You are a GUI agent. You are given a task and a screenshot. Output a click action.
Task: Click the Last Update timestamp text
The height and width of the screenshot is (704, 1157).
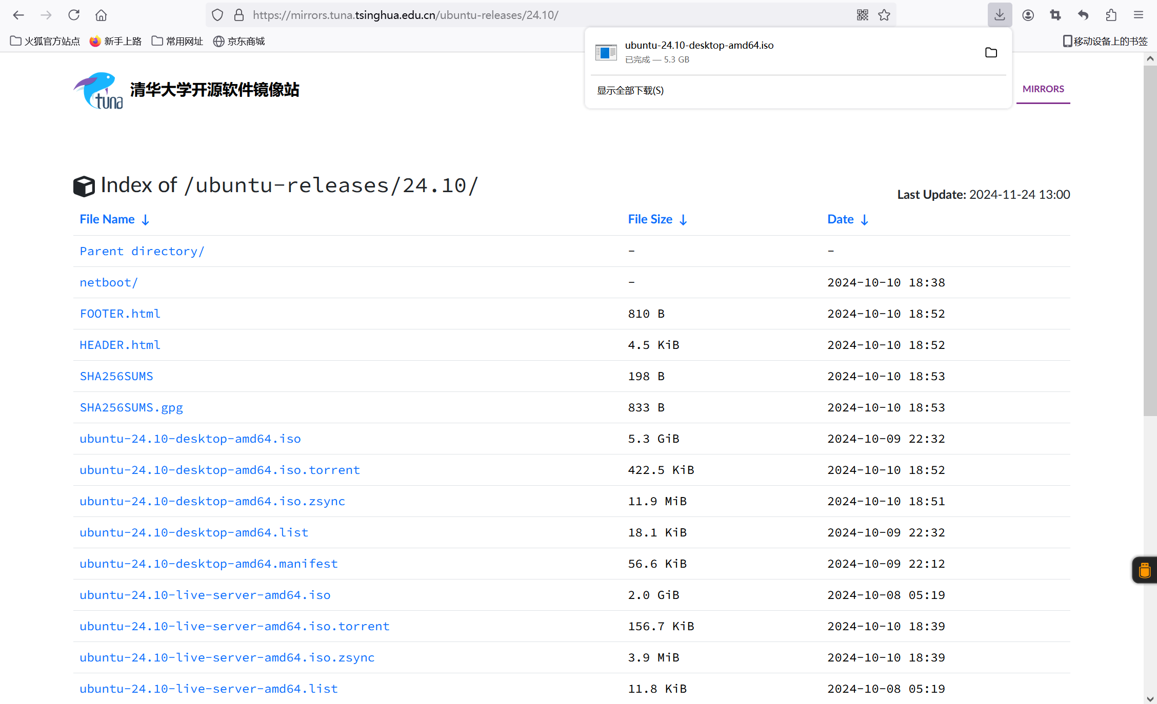984,195
